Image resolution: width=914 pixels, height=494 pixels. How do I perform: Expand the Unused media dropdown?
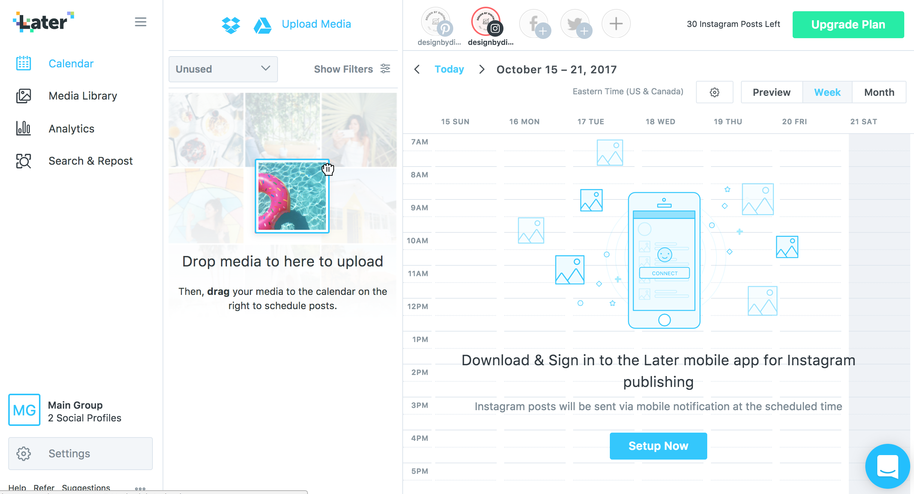(222, 68)
